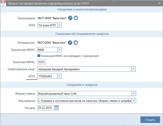This screenshot has width=163, height=126.
Task: Expand the Ответственное лицо dropdown
Action: point(133,69)
